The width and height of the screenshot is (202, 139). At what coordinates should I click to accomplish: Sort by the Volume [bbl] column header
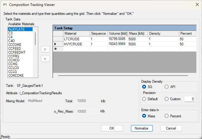click(x=118, y=33)
